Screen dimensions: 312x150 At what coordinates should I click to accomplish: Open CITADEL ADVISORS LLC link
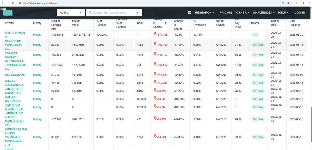pyautogui.click(x=15, y=83)
